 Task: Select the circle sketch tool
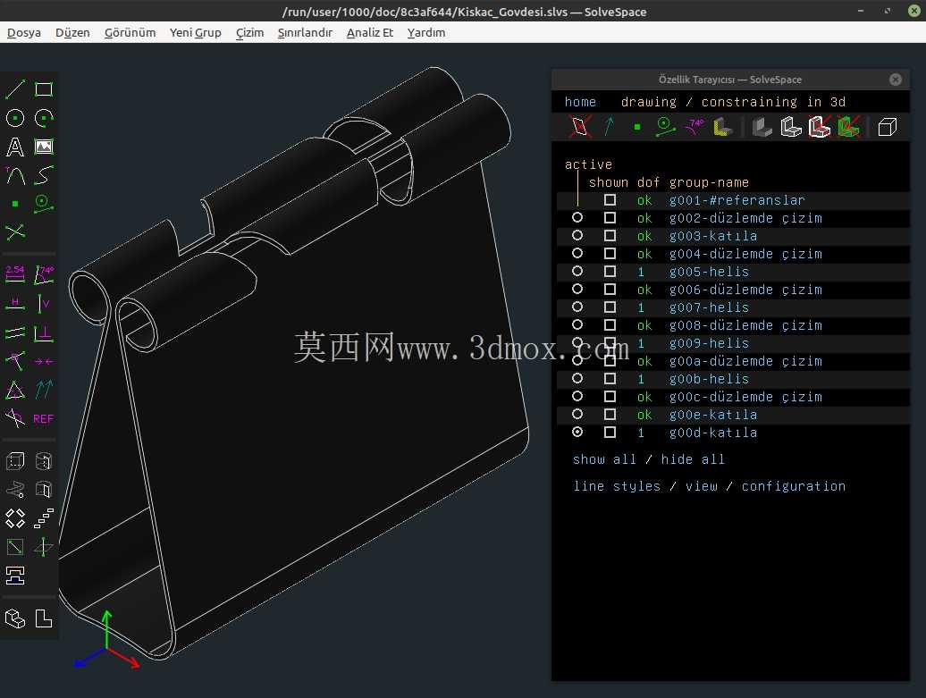[x=15, y=118]
